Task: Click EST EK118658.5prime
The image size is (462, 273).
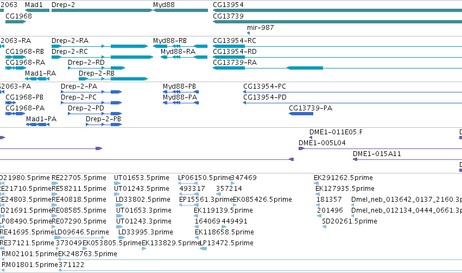Action: [x=197, y=238]
